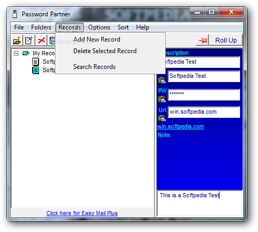
Task: Choose Add New Record from menu
Action: [110, 39]
